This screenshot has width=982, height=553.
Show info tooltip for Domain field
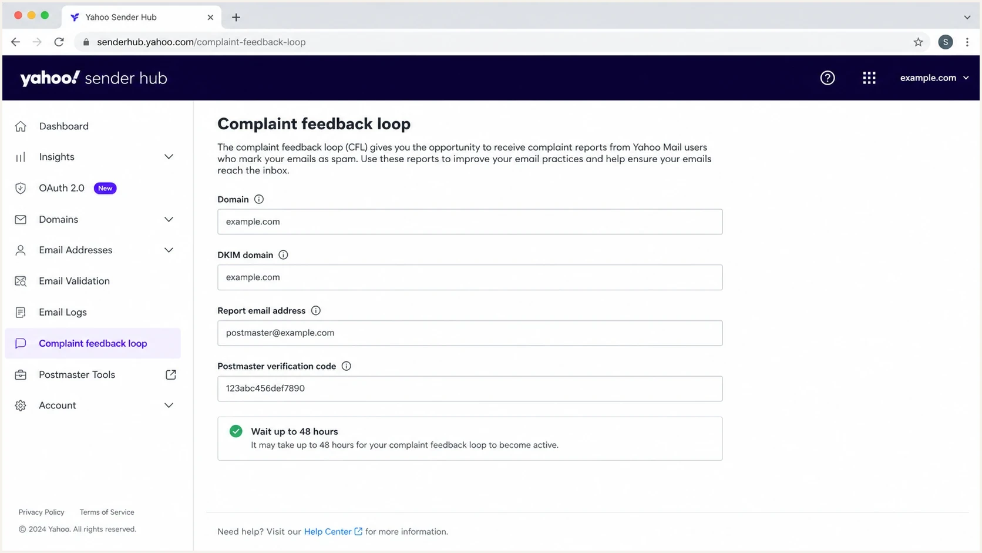(259, 199)
